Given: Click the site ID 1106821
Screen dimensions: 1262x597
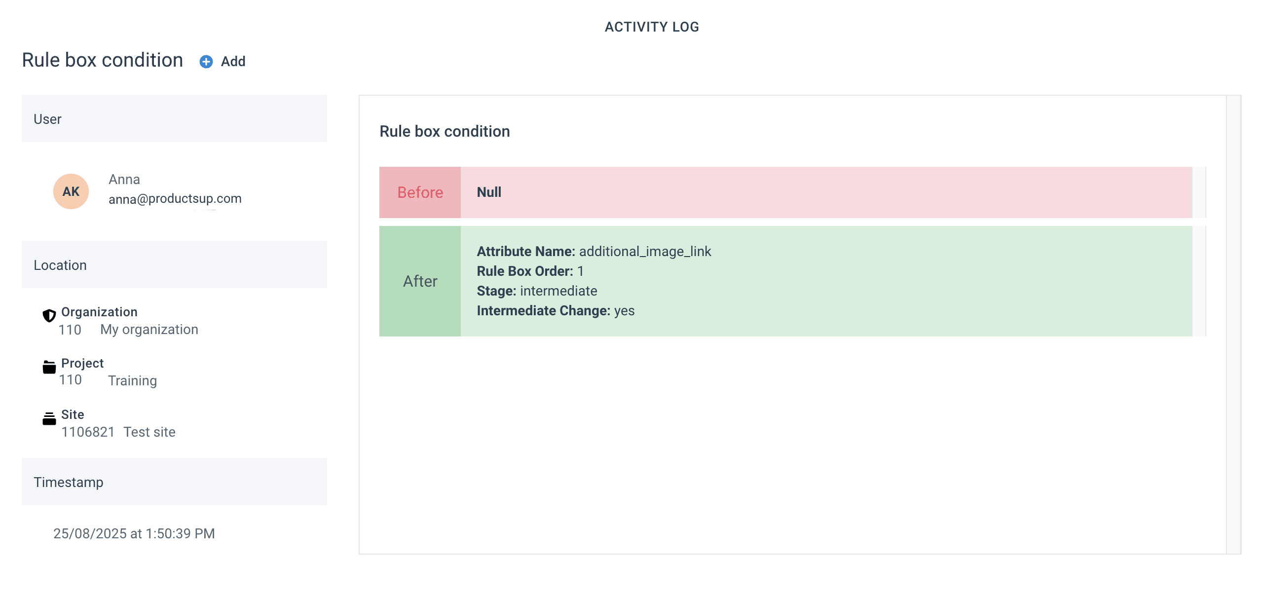Looking at the screenshot, I should [x=88, y=432].
